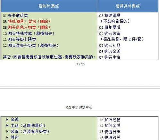Image resolution: width=160 pixels, height=140 pixels.
Task: Select line 07 购买生命
Action: [110, 57]
